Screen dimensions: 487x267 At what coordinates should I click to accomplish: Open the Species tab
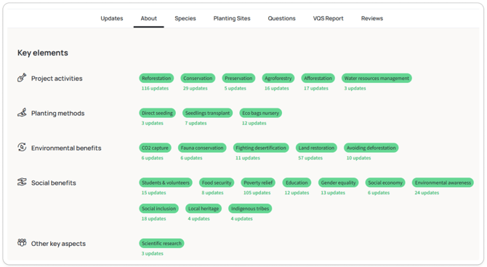185,18
